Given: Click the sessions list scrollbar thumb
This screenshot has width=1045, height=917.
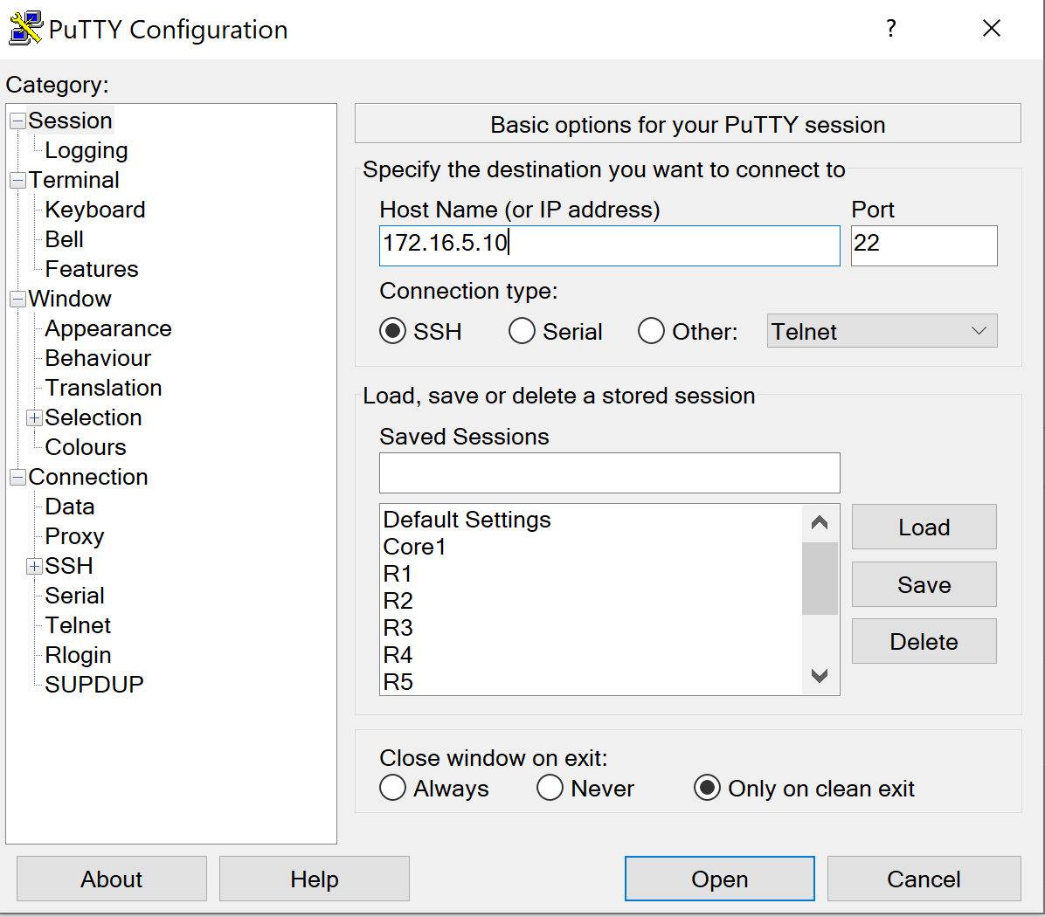Looking at the screenshot, I should click(820, 578).
